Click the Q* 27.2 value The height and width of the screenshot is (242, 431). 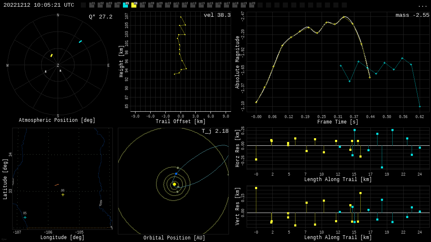(101, 17)
